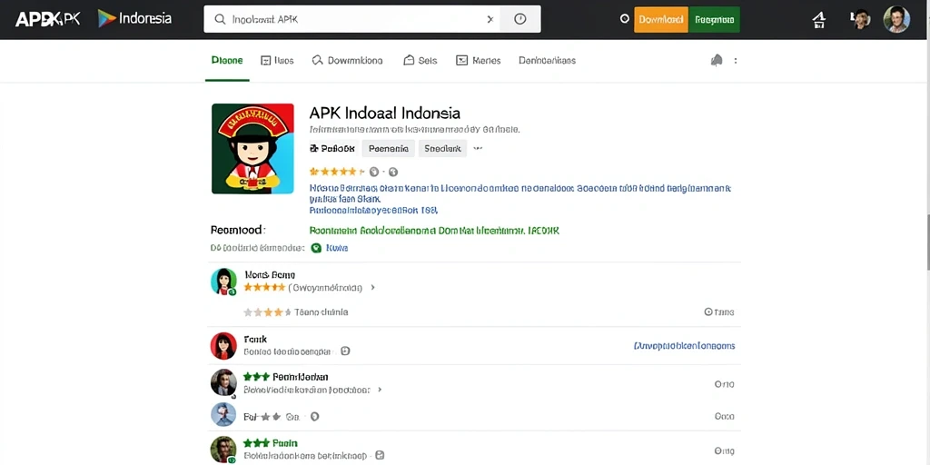Click the gray stars in Fal row

pyautogui.click(x=271, y=417)
